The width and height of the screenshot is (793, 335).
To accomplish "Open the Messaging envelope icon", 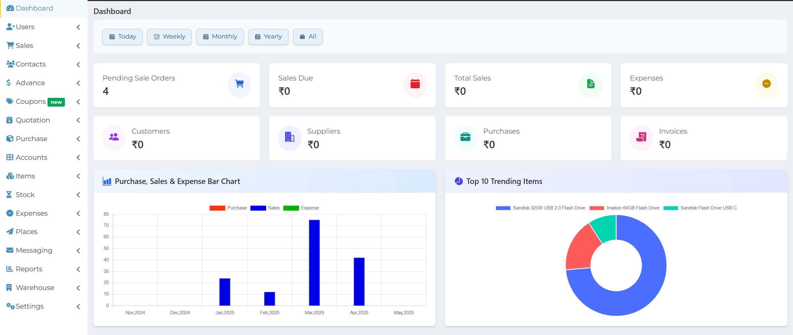I will 10,250.
